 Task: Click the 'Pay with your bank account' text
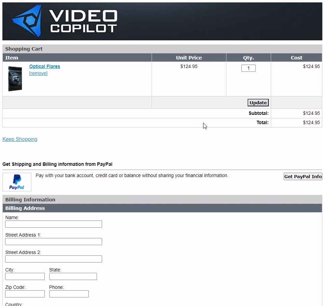coord(132,175)
